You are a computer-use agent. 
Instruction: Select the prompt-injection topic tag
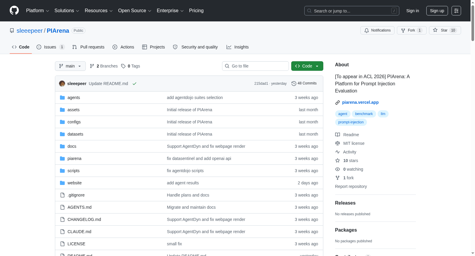pos(351,122)
